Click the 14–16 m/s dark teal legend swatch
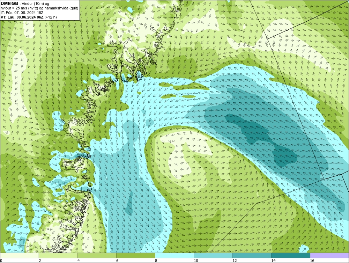 point(291,255)
